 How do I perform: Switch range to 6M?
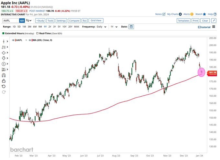tap(35, 27)
